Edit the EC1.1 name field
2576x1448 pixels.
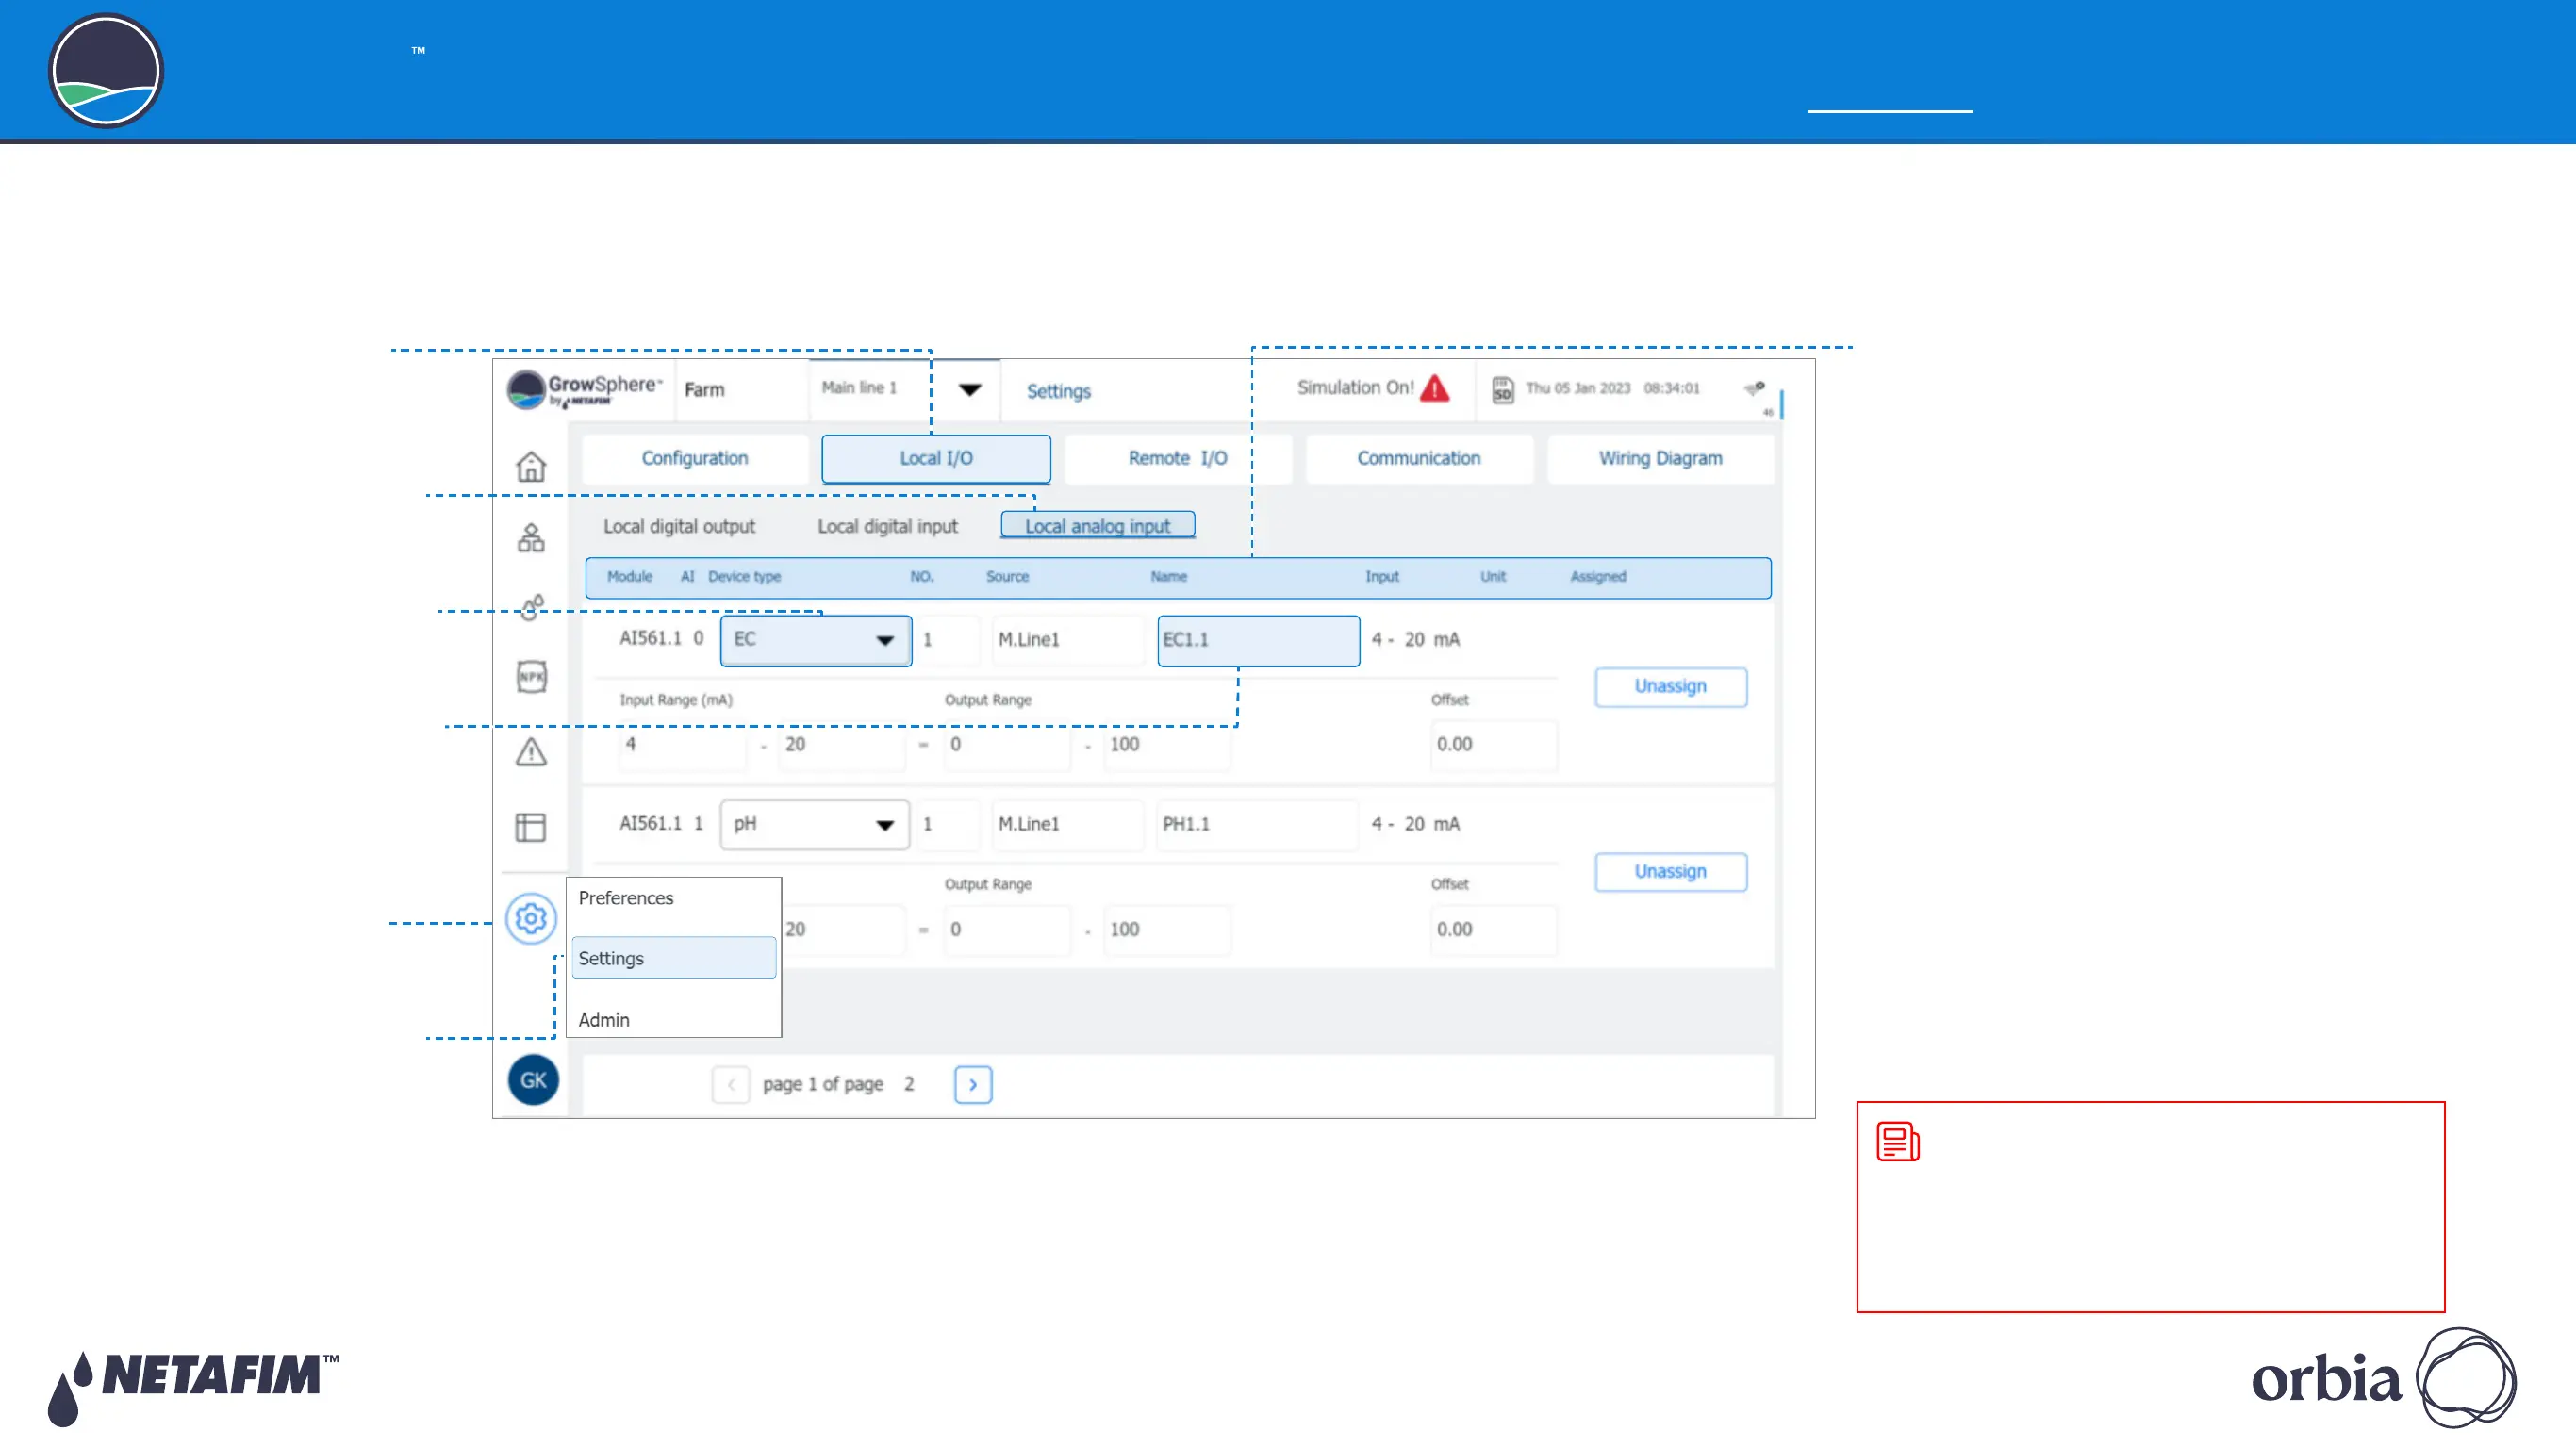click(1259, 640)
